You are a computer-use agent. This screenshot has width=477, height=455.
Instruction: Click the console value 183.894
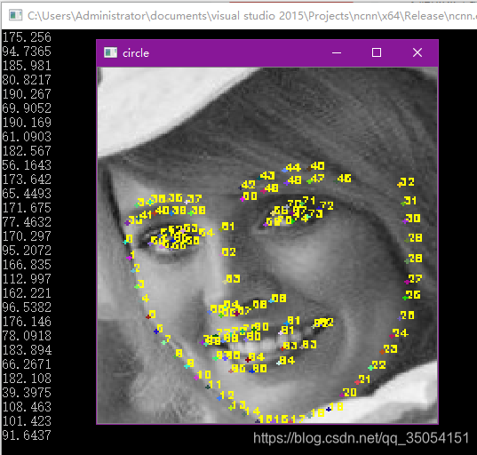(27, 350)
